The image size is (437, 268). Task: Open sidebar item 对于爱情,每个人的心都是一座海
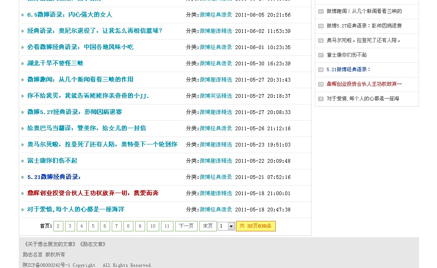363,98
